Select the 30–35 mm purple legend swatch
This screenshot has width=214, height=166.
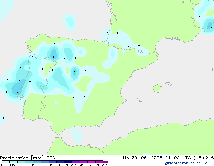[76, 162]
